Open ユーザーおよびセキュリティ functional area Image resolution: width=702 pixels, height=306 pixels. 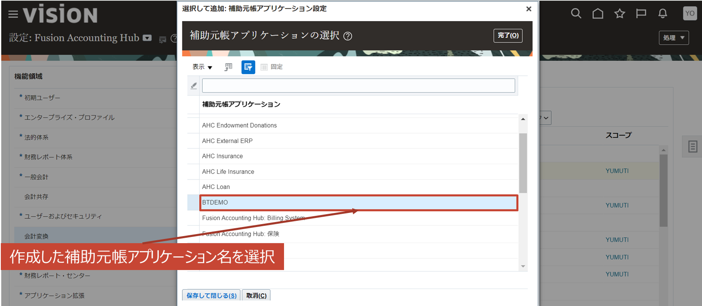(x=63, y=216)
